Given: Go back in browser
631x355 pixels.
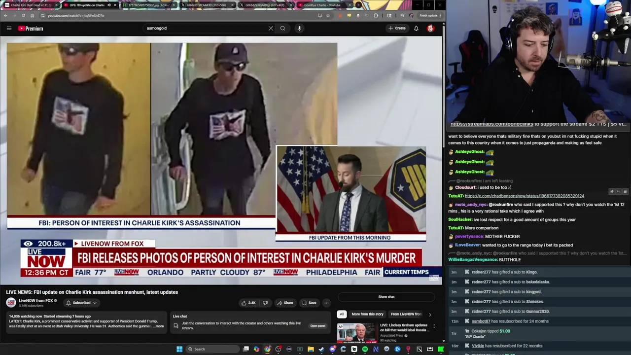Looking at the screenshot, I should pos(5,15).
